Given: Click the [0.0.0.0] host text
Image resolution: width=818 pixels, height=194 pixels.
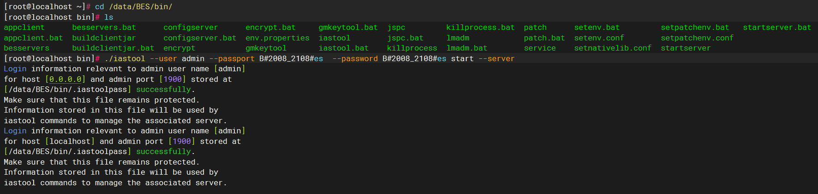Looking at the screenshot, I should 65,80.
